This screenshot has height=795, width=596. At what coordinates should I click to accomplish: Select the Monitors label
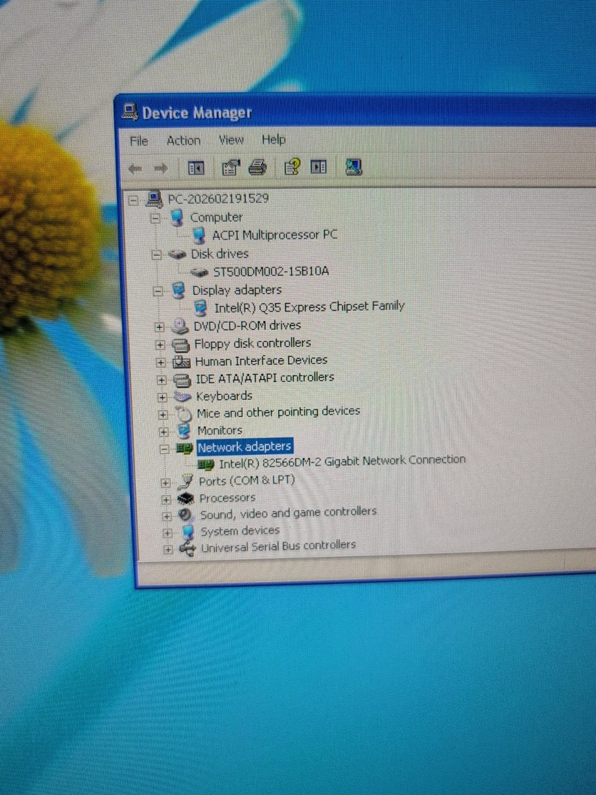(x=220, y=430)
